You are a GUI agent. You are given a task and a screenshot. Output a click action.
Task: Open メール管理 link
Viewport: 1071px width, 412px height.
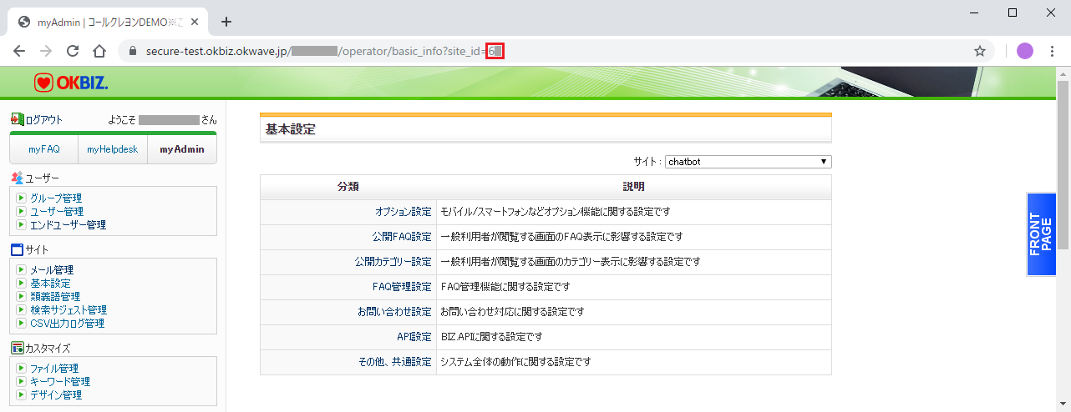[x=52, y=270]
